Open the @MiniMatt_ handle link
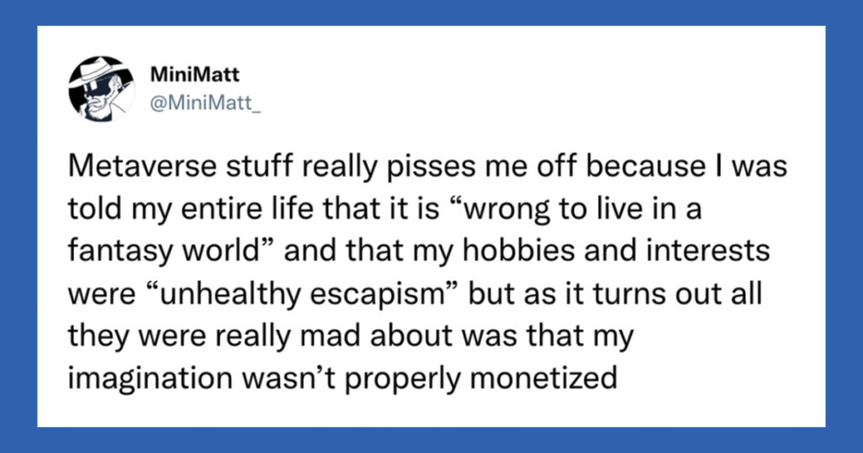The width and height of the screenshot is (863, 453). 206,102
